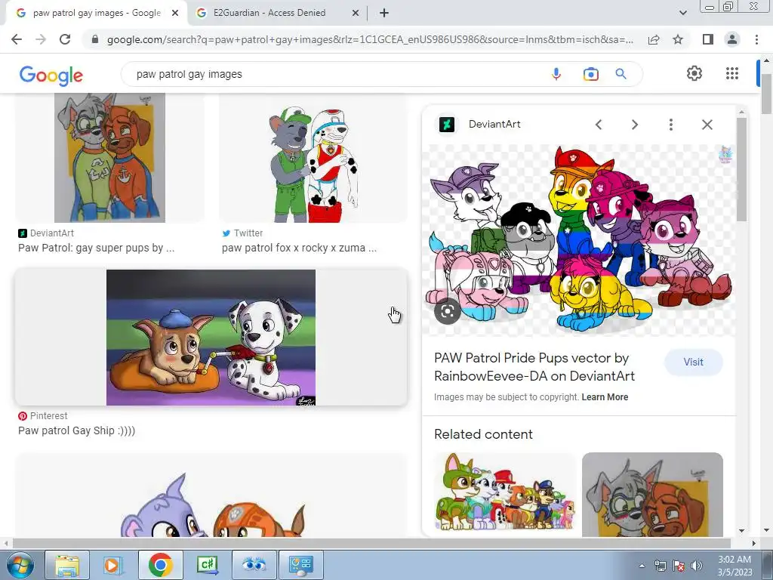Reload the current page

click(x=65, y=39)
